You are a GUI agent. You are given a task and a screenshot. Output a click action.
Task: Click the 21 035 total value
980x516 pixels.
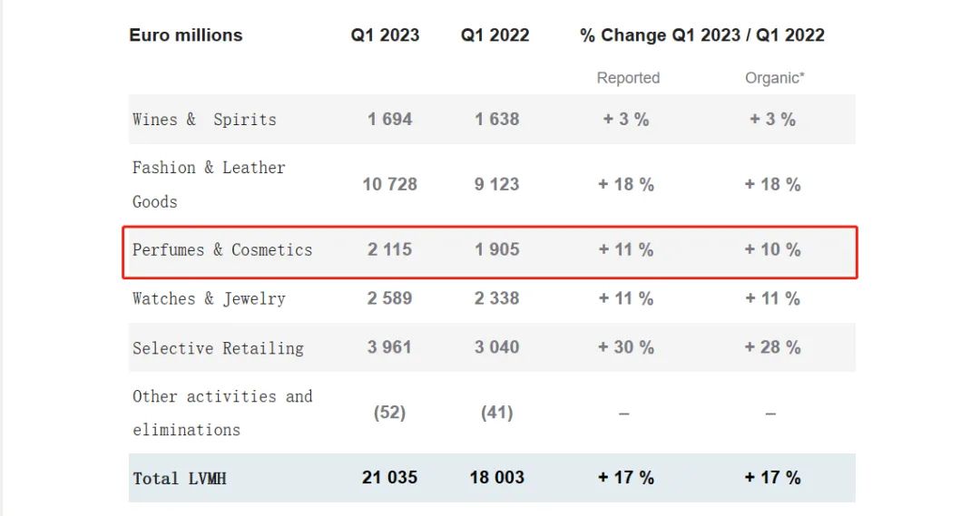coord(389,477)
